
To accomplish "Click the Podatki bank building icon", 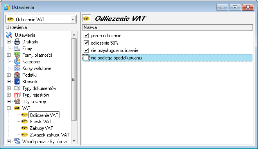I will click(17, 75).
